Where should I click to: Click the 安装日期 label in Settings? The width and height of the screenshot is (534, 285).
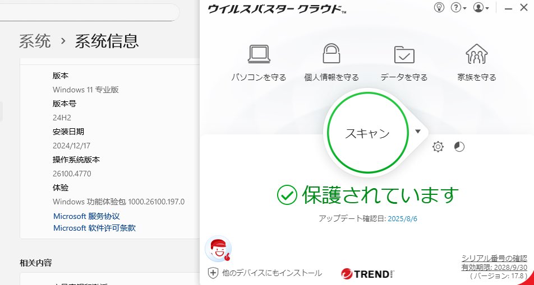click(68, 132)
